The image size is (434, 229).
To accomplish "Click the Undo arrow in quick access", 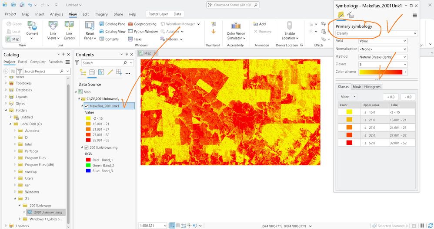I will (30, 5).
